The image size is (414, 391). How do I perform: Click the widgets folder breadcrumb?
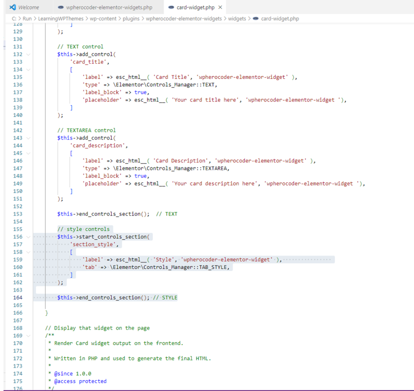237,19
